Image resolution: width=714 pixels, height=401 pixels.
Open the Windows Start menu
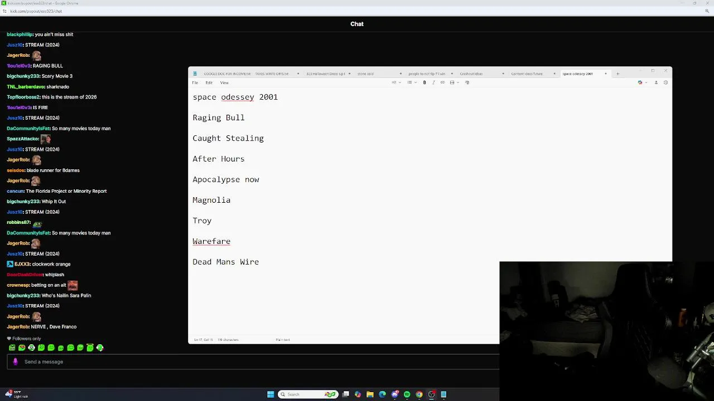[x=271, y=394]
